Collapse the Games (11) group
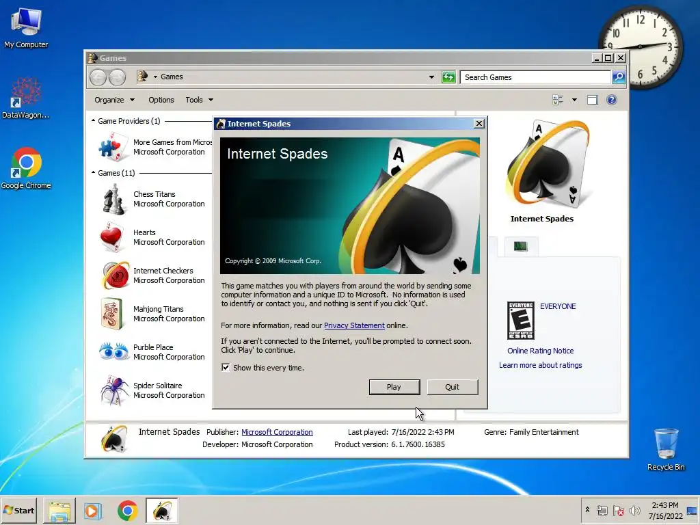This screenshot has height=525, width=700. click(x=93, y=172)
